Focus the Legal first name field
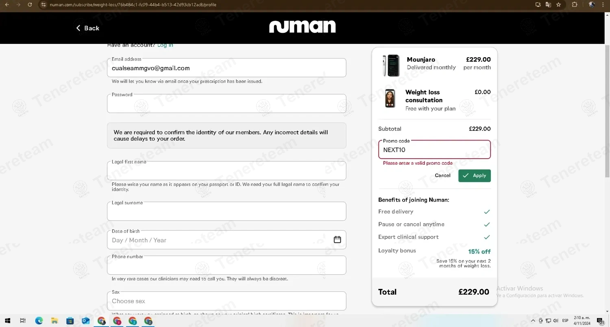This screenshot has width=610, height=327. pos(226,171)
